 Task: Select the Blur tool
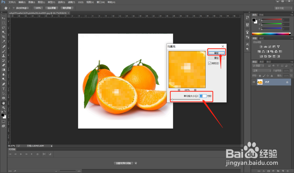tap(3, 75)
